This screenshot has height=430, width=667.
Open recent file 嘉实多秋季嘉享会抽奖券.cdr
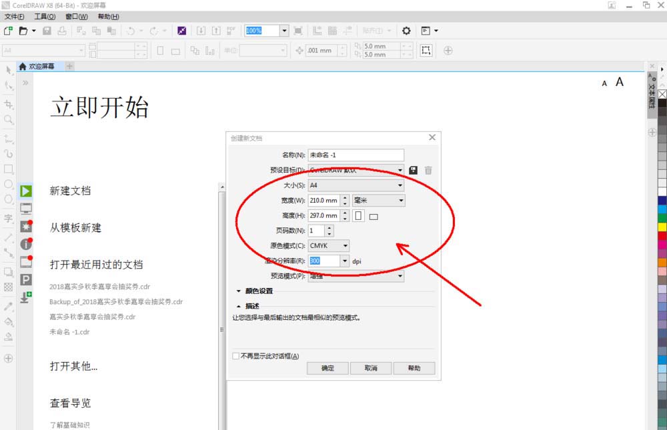click(92, 317)
